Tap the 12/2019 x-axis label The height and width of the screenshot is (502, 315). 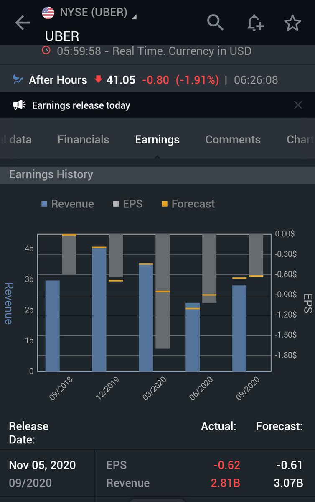pyautogui.click(x=108, y=388)
